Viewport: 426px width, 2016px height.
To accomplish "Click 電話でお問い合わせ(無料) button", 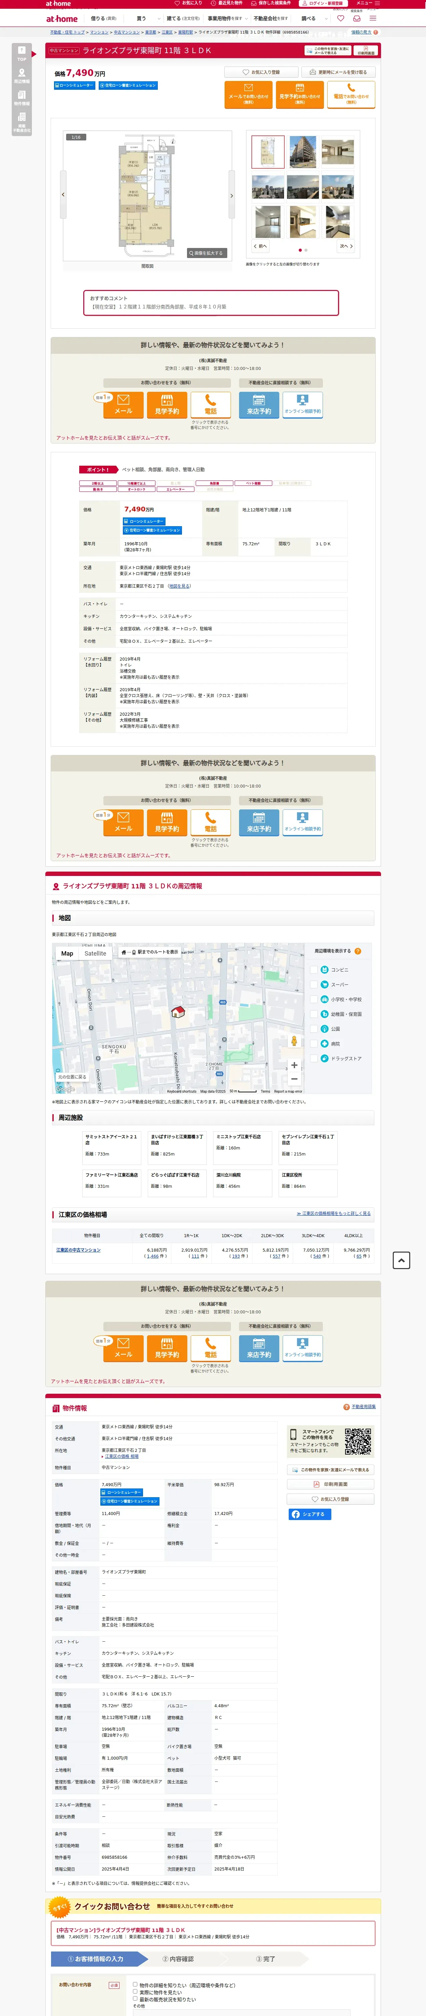I will [351, 94].
